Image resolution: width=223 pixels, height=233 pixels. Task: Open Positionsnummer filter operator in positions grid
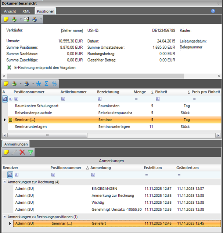point(16,99)
